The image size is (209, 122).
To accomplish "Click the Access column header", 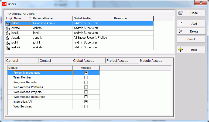I will 86,68.
